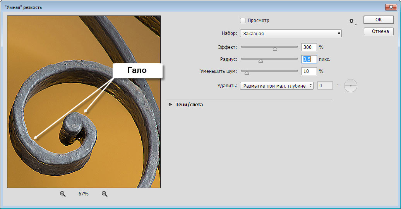Zoom out the preview with the minus magnifier
The width and height of the screenshot is (401, 209).
63,194
